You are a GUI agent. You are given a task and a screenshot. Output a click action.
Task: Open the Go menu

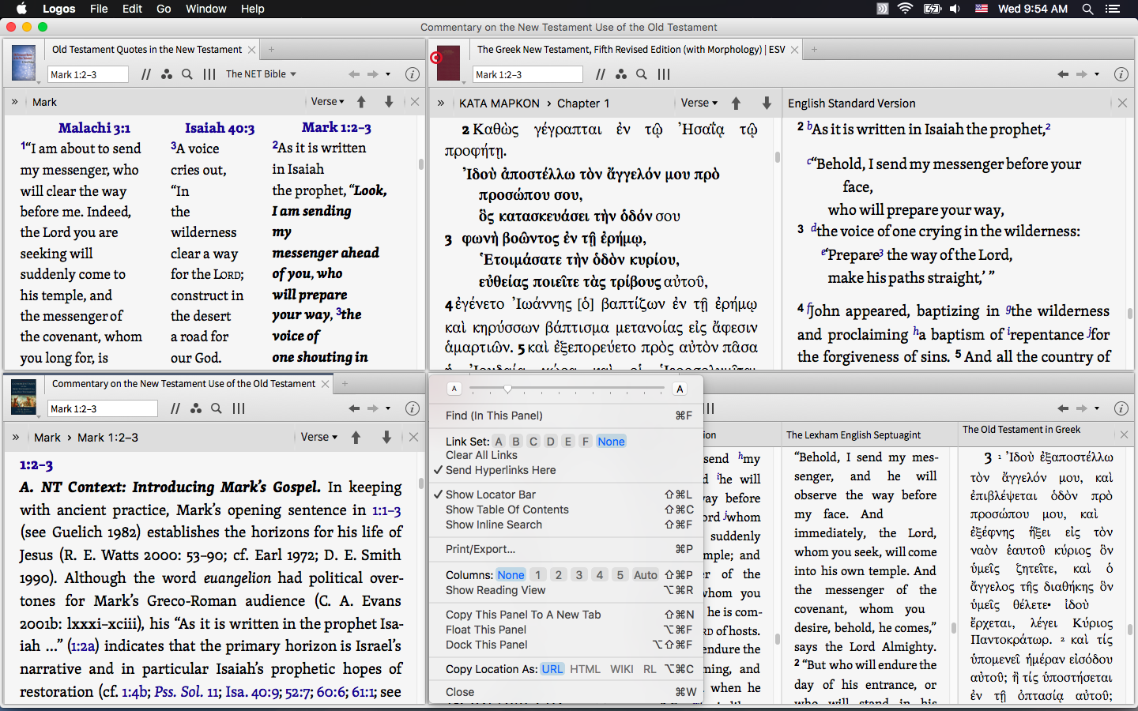pyautogui.click(x=164, y=9)
